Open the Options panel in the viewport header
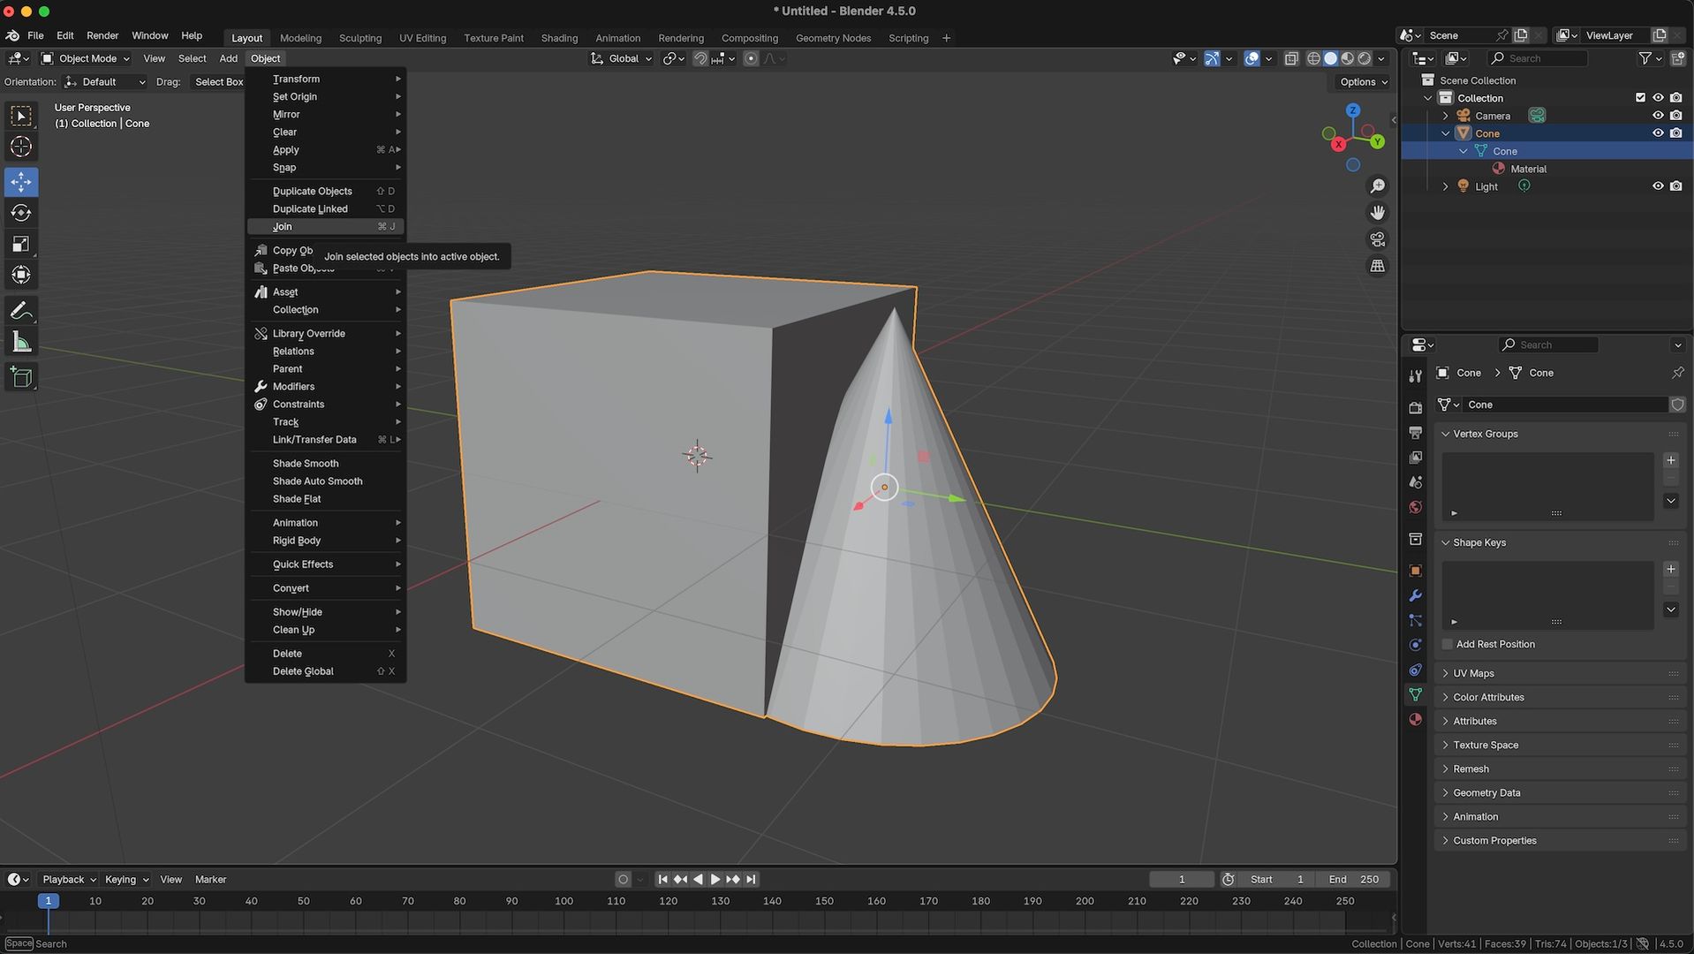Viewport: 1694px width, 954px height. (x=1360, y=81)
